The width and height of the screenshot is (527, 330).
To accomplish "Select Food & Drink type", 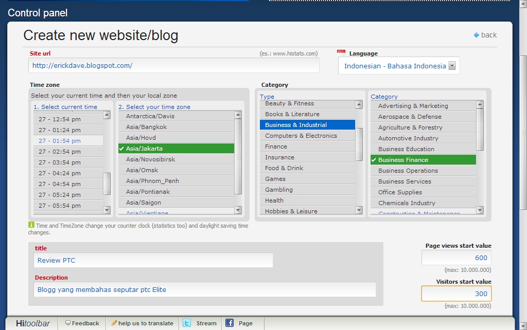I will (307, 168).
